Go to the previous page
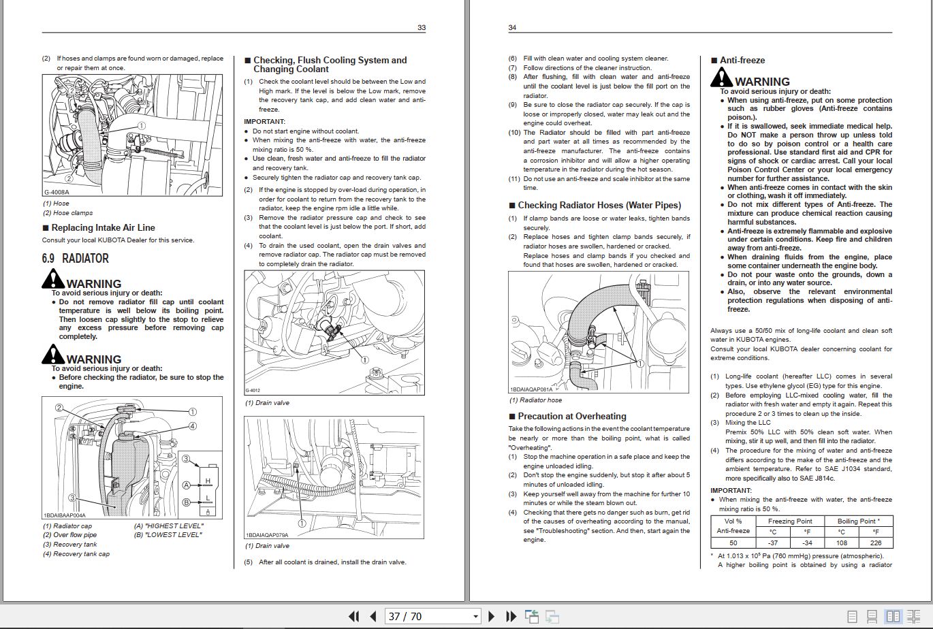 coord(373,617)
